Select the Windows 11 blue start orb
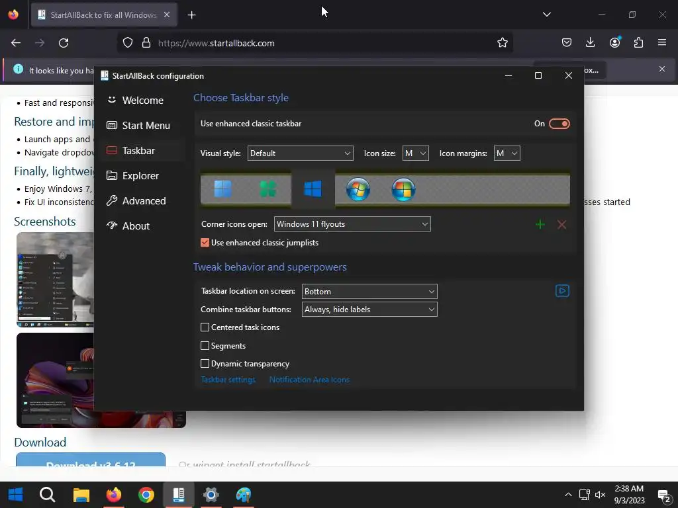678x508 pixels. [x=223, y=189]
